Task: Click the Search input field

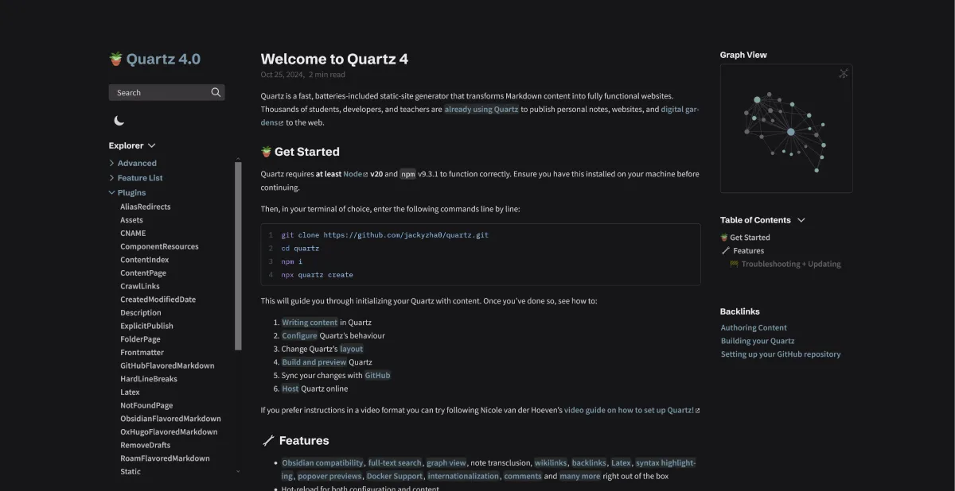Action: [x=159, y=92]
